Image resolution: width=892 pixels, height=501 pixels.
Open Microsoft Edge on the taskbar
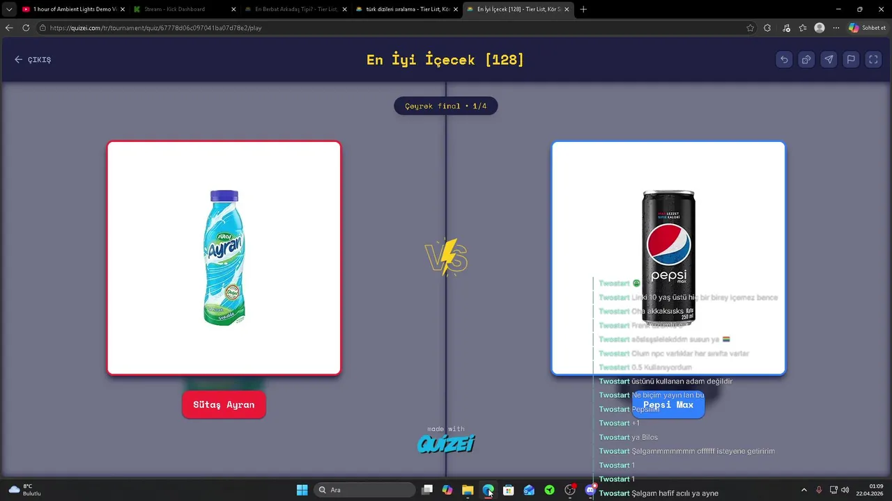click(488, 490)
